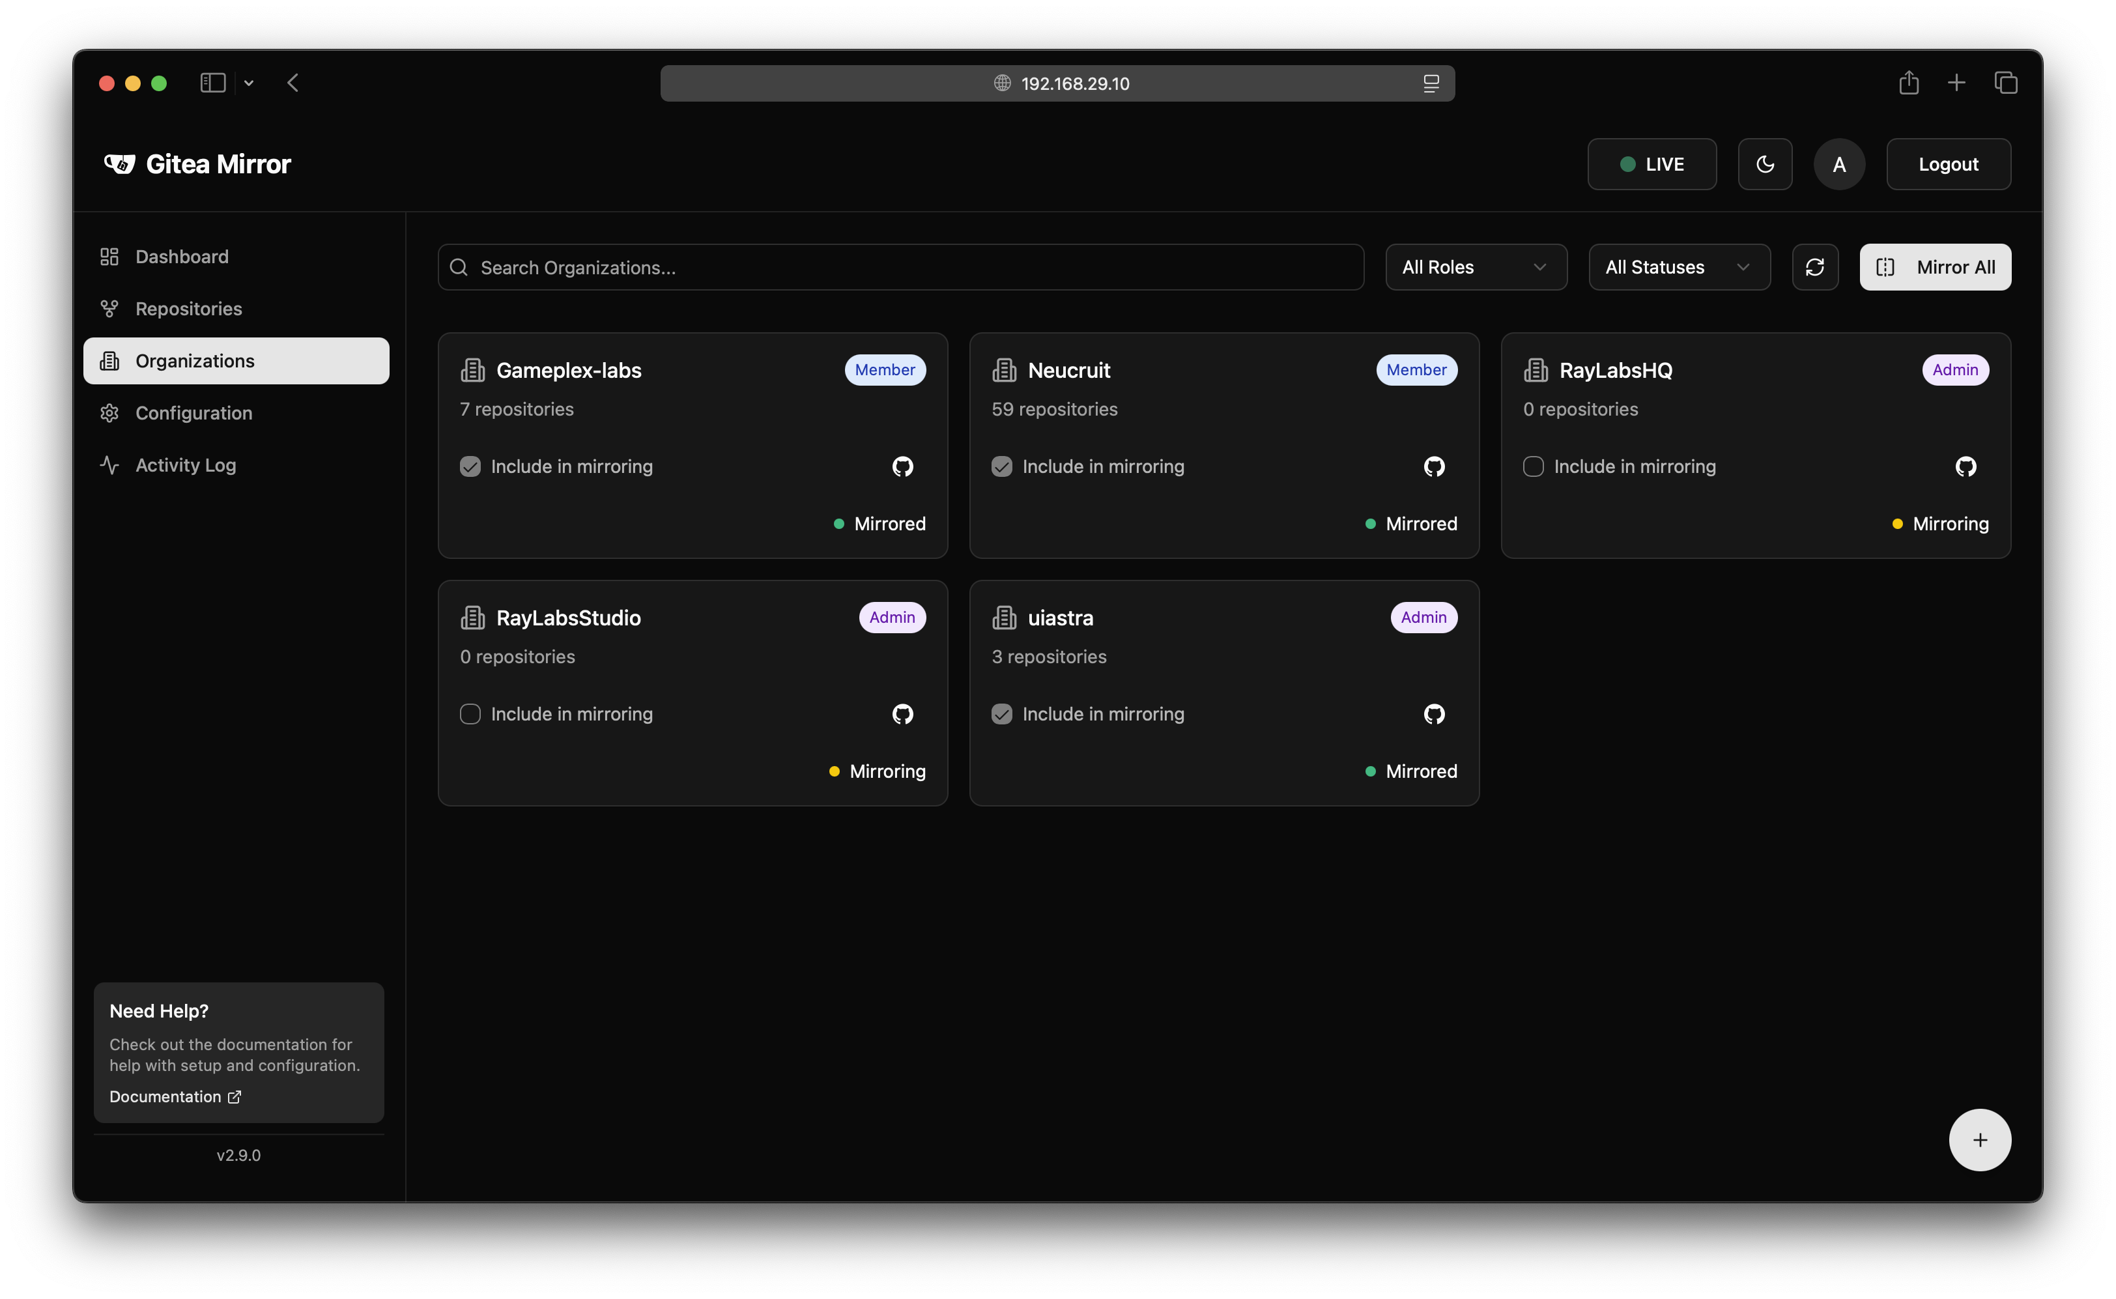Open the All Roles dropdown
2116x1299 pixels.
click(x=1475, y=267)
